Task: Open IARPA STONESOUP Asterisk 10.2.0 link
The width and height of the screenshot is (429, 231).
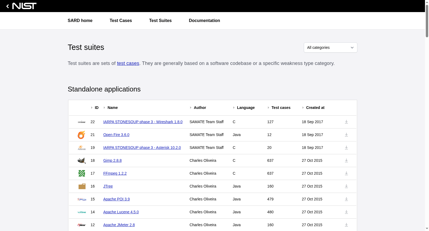Action: [142, 148]
